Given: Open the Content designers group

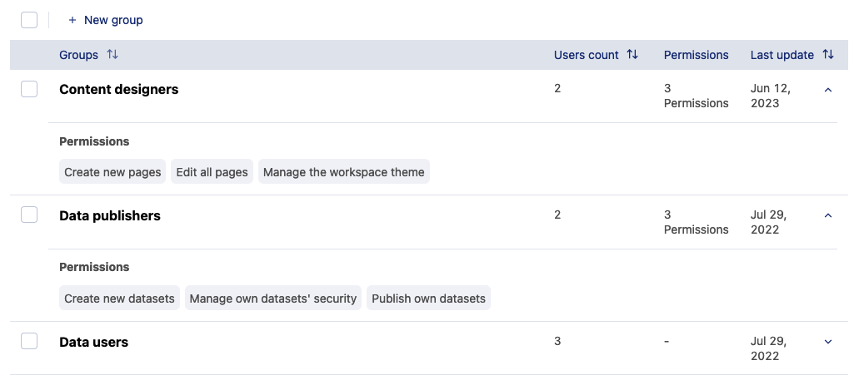Looking at the screenshot, I should pyautogui.click(x=118, y=89).
